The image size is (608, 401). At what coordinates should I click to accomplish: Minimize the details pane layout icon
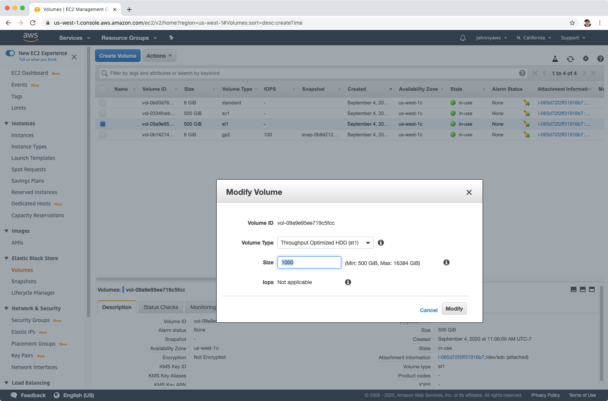click(x=574, y=289)
